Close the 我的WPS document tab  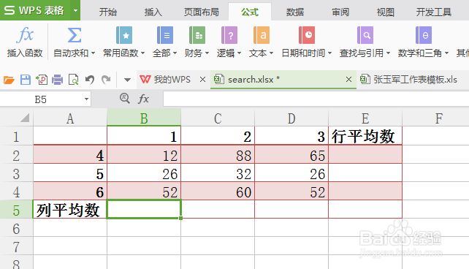[x=202, y=79]
